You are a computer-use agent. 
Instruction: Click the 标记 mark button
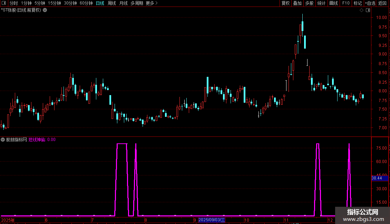coord(358,3)
